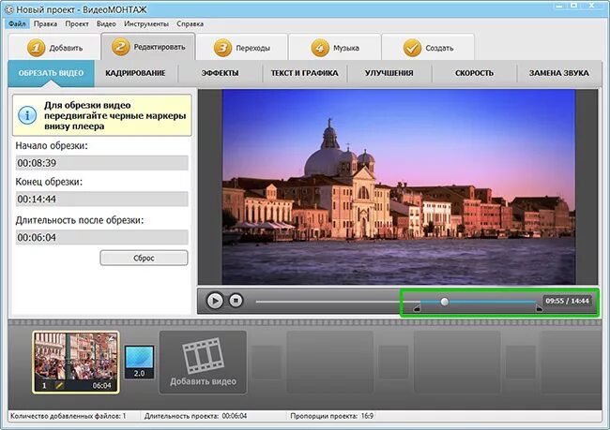This screenshot has width=610, height=430.
Task: Click the blue info icon in hint box
Action: pyautogui.click(x=27, y=115)
